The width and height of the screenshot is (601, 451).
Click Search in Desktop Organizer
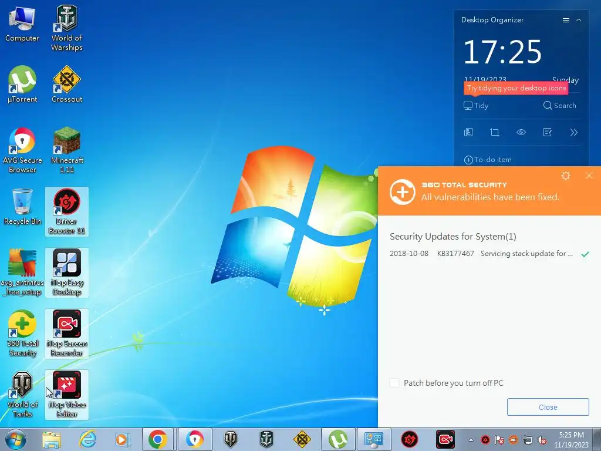[559, 106]
